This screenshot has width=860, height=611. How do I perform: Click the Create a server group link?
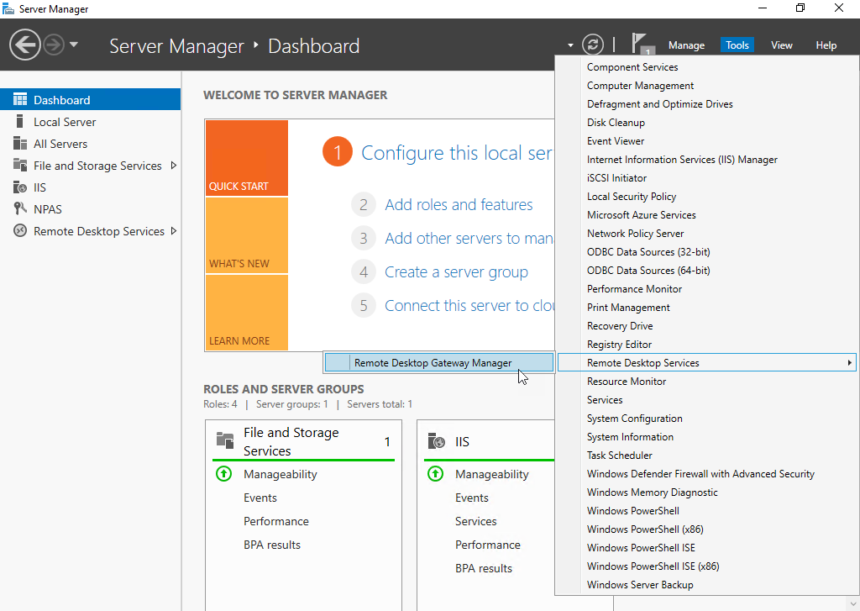(x=456, y=271)
